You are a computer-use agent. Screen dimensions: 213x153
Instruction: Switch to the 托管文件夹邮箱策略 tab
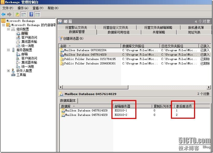coord(158,28)
